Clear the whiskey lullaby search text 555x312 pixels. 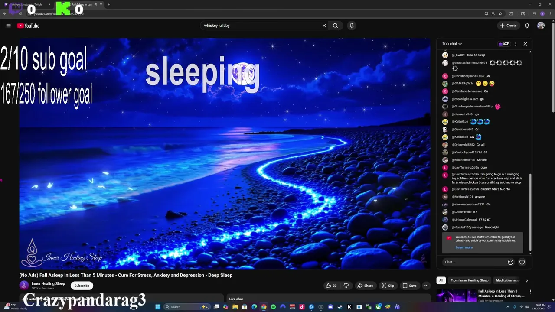pos(324,26)
